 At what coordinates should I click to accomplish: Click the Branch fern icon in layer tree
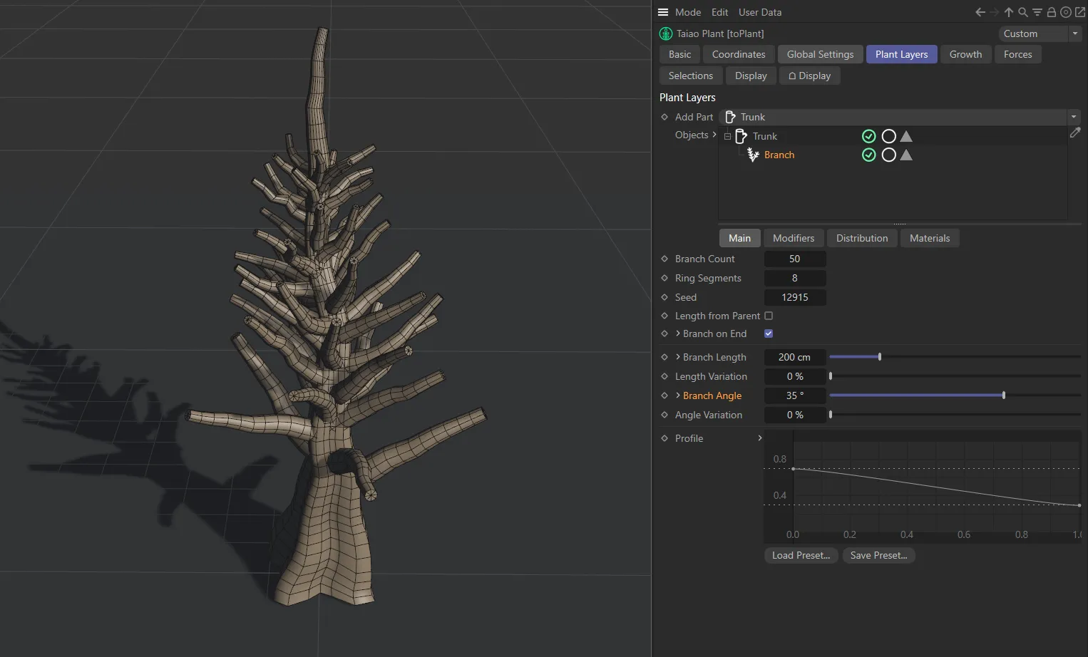pyautogui.click(x=753, y=155)
